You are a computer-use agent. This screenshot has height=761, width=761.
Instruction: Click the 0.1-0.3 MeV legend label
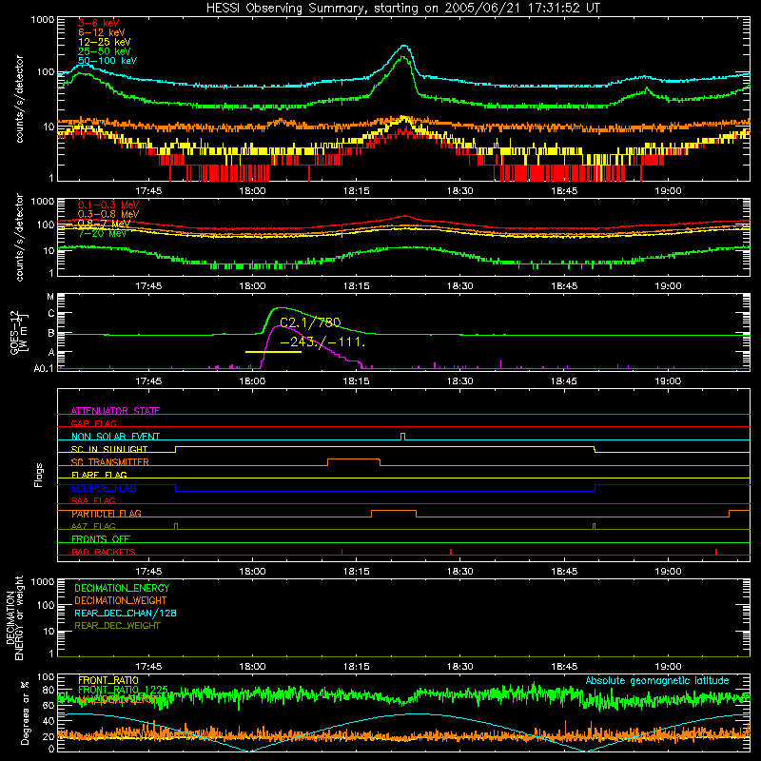pos(108,205)
